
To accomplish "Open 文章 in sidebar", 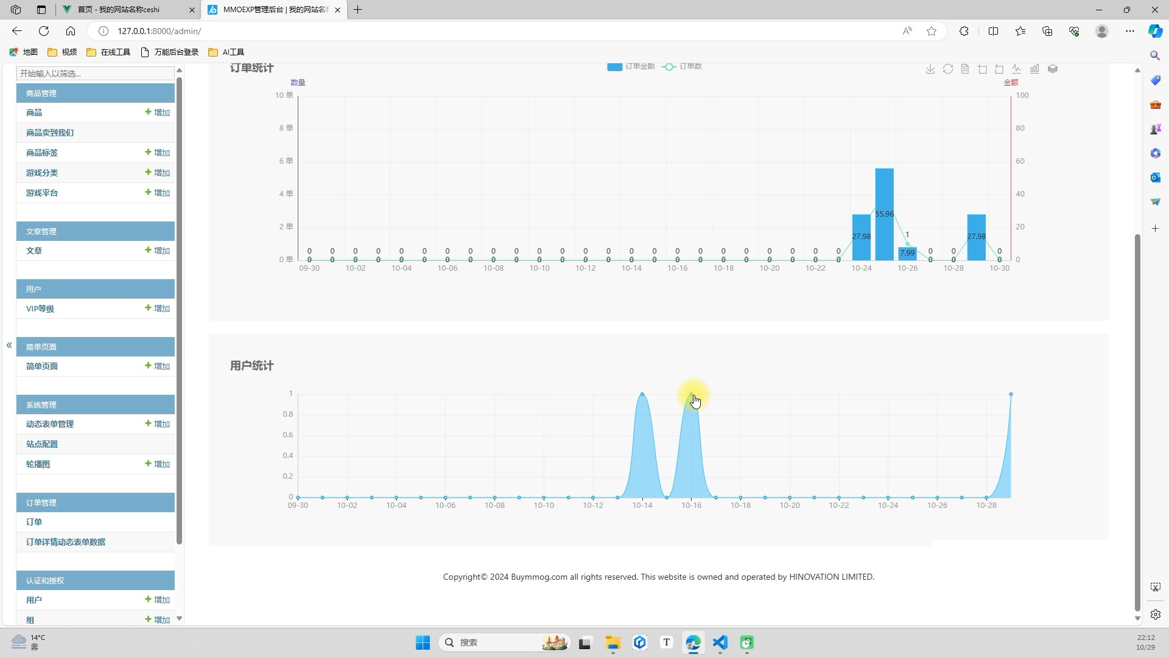I will coord(34,251).
